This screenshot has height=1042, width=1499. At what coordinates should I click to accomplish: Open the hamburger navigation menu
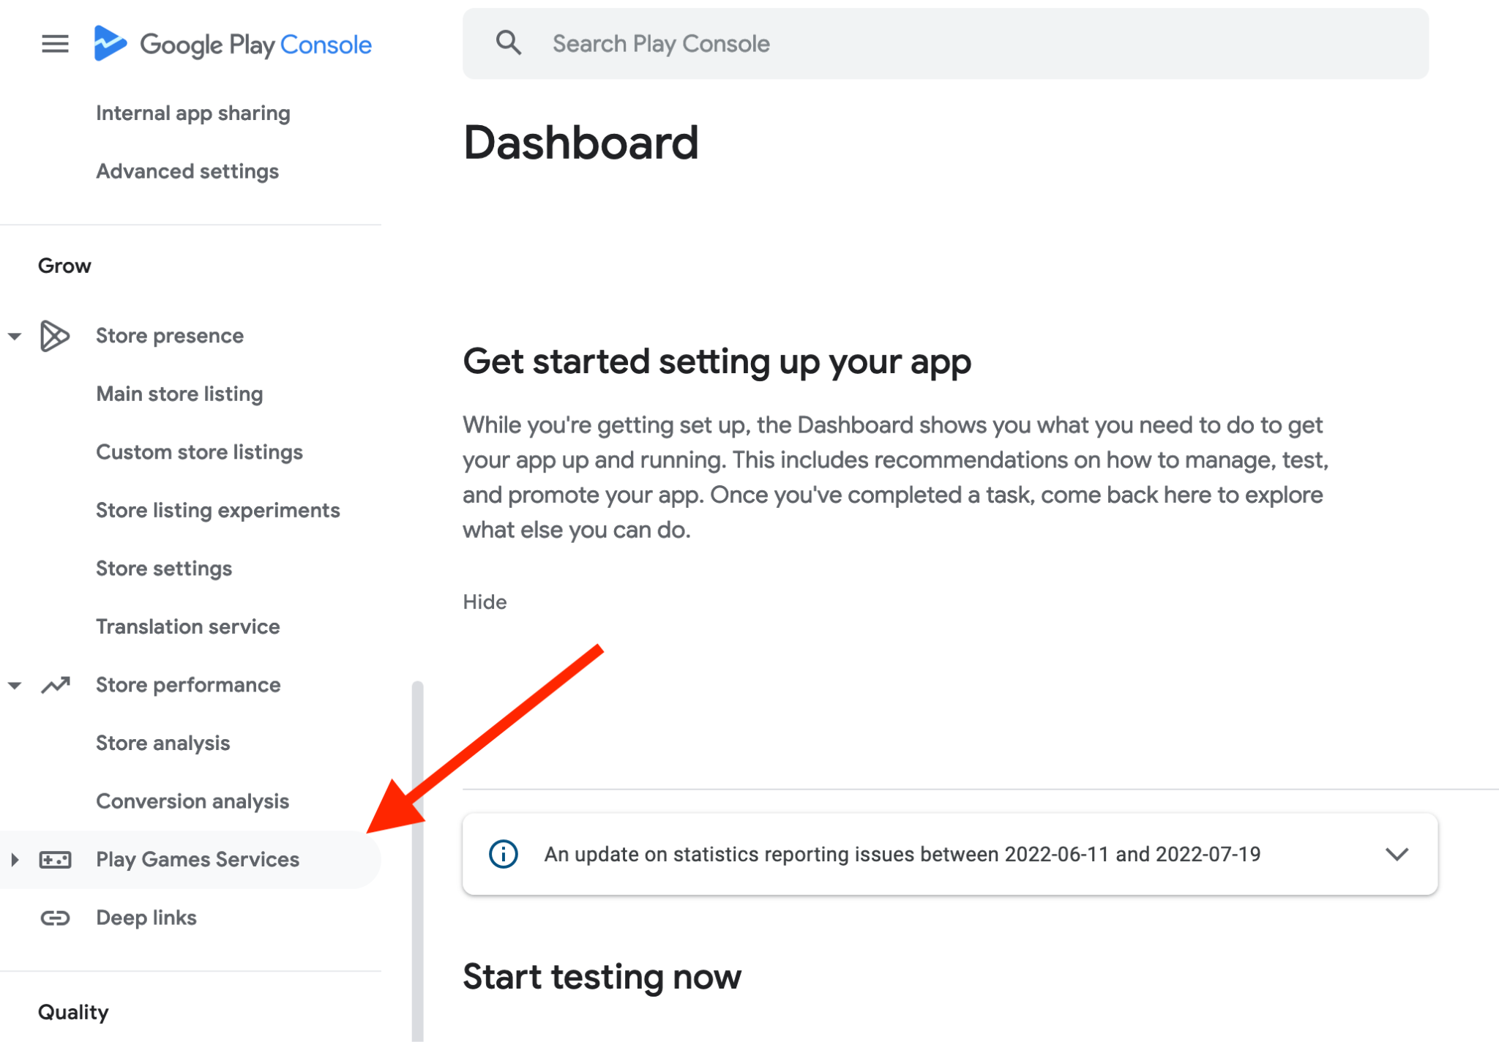(54, 44)
